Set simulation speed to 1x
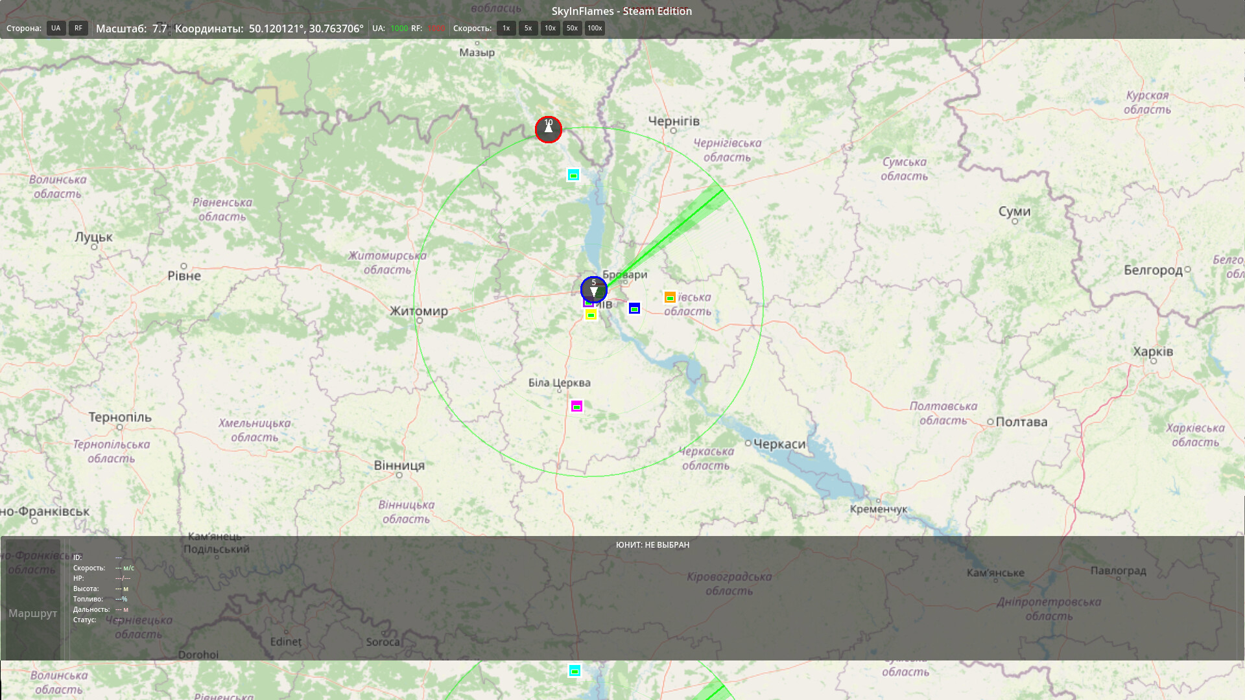Screen dimensions: 1245x700 coord(506,28)
